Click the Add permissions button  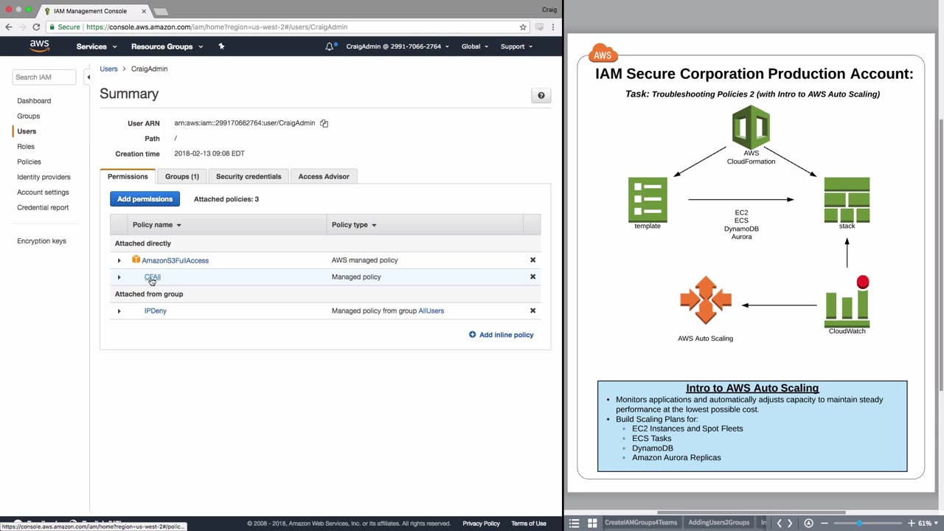point(145,199)
